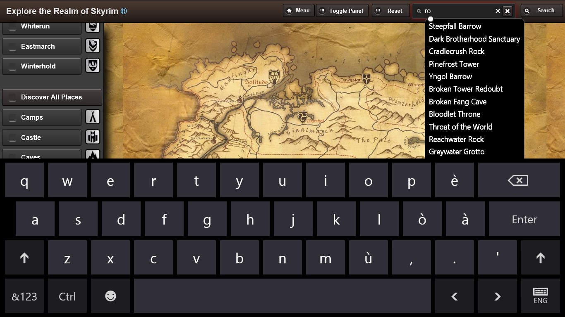Toggle the Whiterun checkbox

tap(13, 26)
